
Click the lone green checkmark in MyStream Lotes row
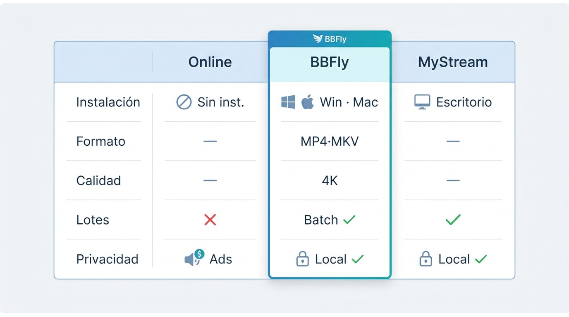click(453, 220)
